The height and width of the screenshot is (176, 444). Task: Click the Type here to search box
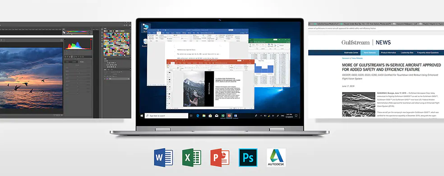[x=166, y=116]
